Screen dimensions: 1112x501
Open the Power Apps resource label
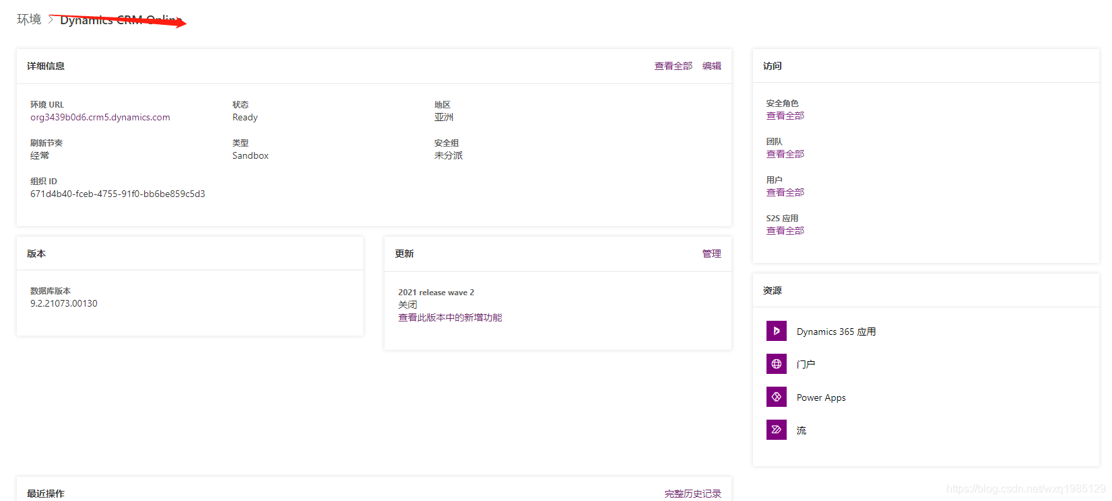821,397
